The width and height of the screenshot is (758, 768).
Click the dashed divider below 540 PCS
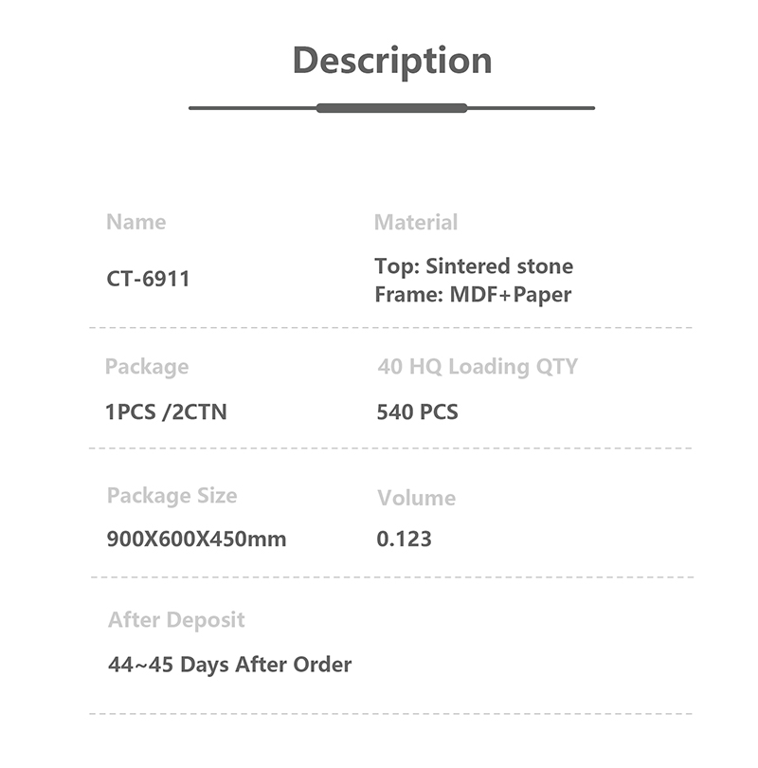(390, 448)
